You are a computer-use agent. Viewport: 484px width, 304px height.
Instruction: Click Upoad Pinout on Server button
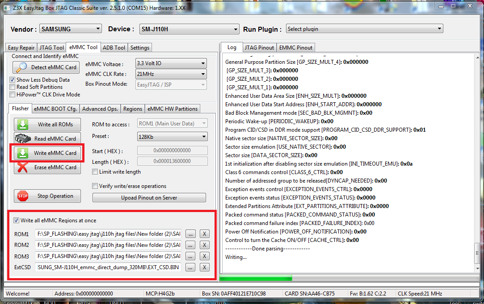pos(149,198)
